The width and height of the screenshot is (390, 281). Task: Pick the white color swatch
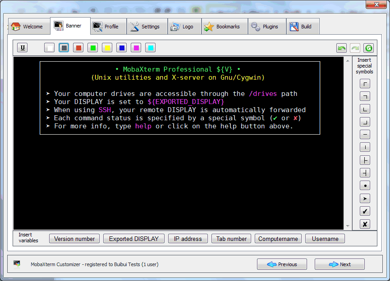(49, 48)
